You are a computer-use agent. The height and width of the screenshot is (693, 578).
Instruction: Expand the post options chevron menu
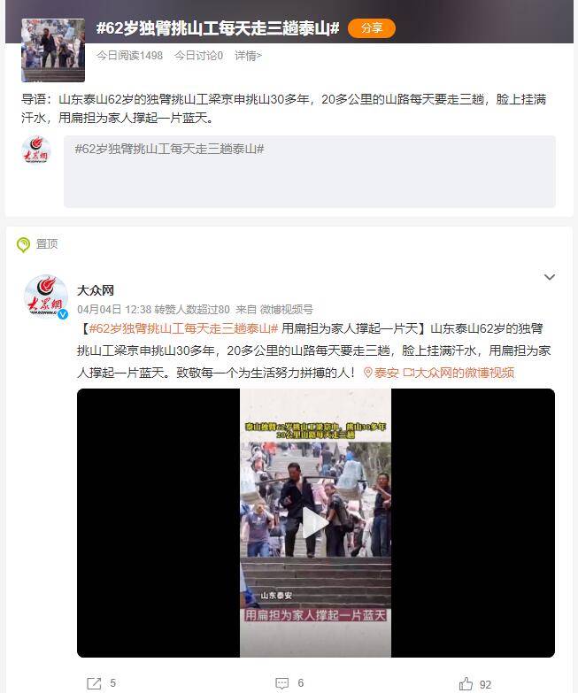[x=550, y=277]
